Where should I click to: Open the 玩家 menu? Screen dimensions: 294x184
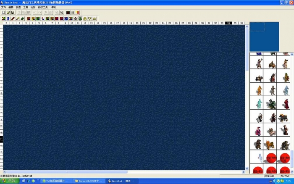[x=33, y=7]
